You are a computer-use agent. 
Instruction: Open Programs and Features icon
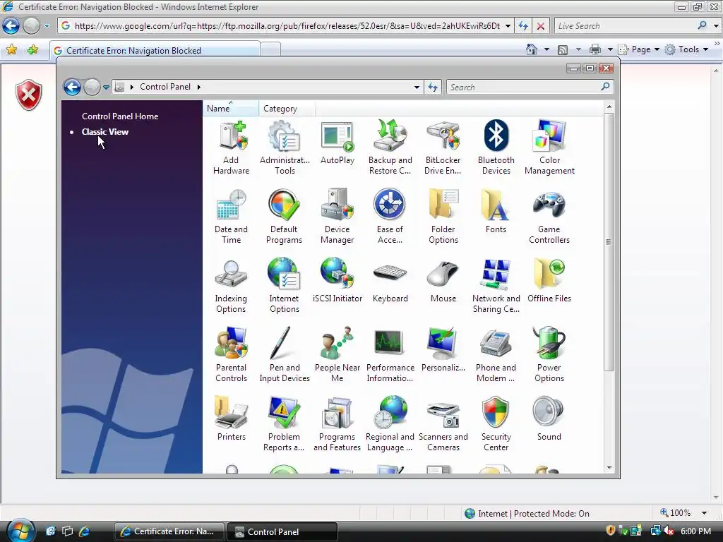tap(337, 424)
